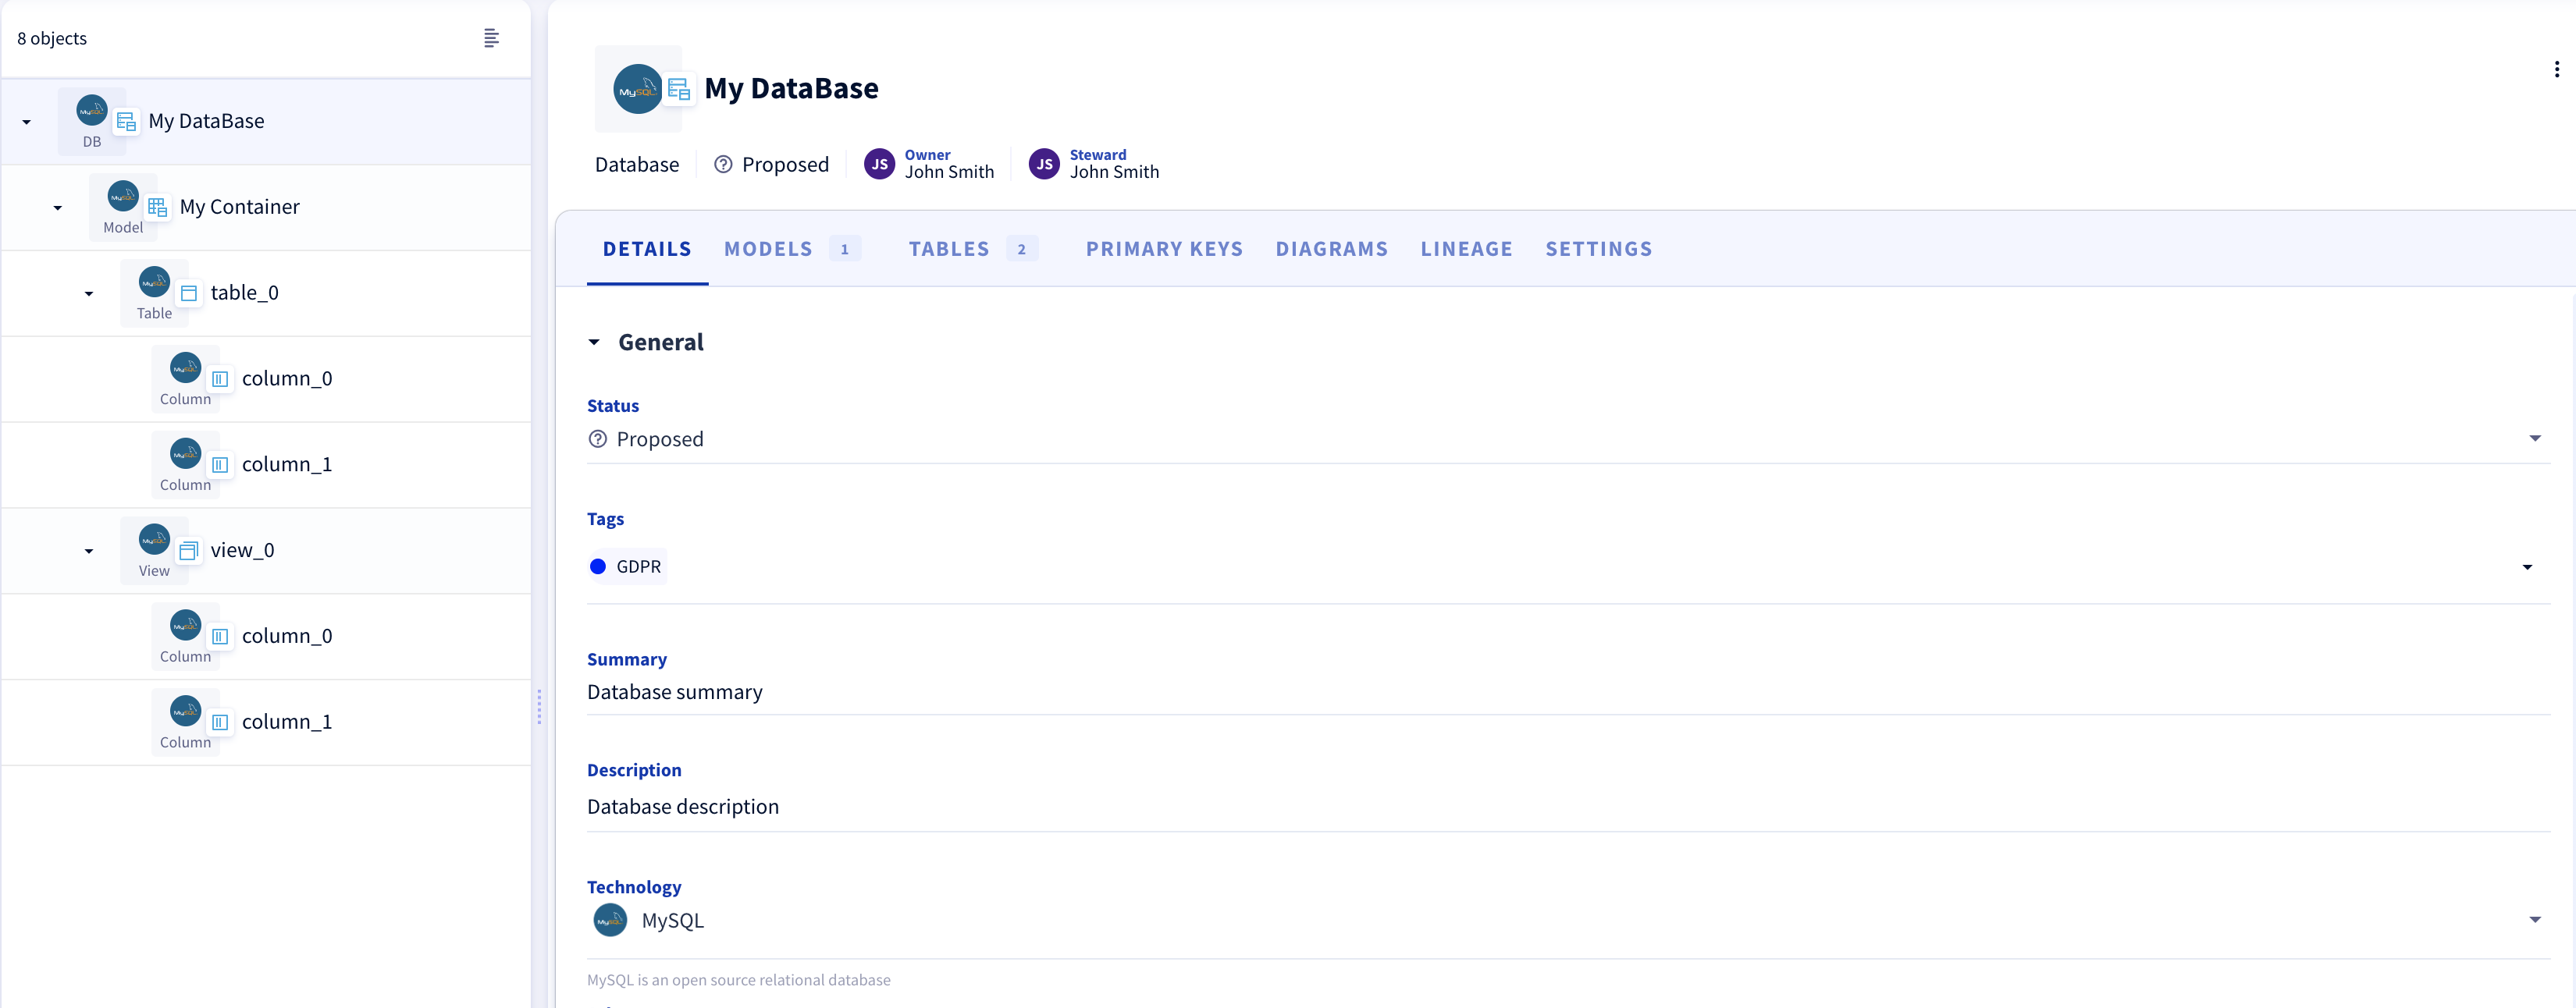Click the MySQL logo next to My DataBase title
This screenshot has width=2576, height=1008.
[636, 89]
